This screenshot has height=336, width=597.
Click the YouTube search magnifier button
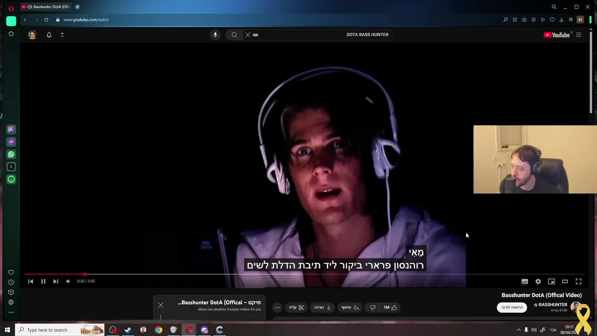pyautogui.click(x=234, y=35)
